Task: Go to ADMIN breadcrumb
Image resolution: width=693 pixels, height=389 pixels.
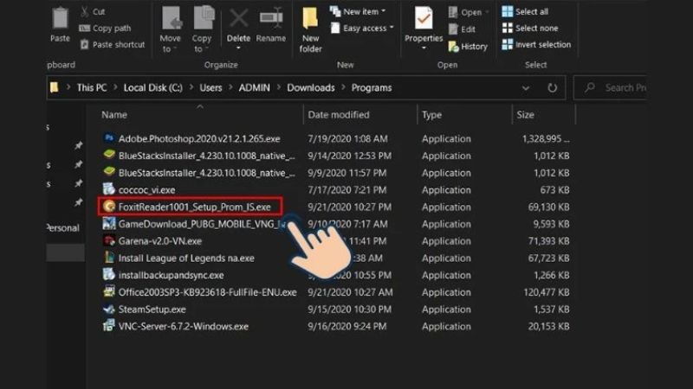Action: point(254,88)
